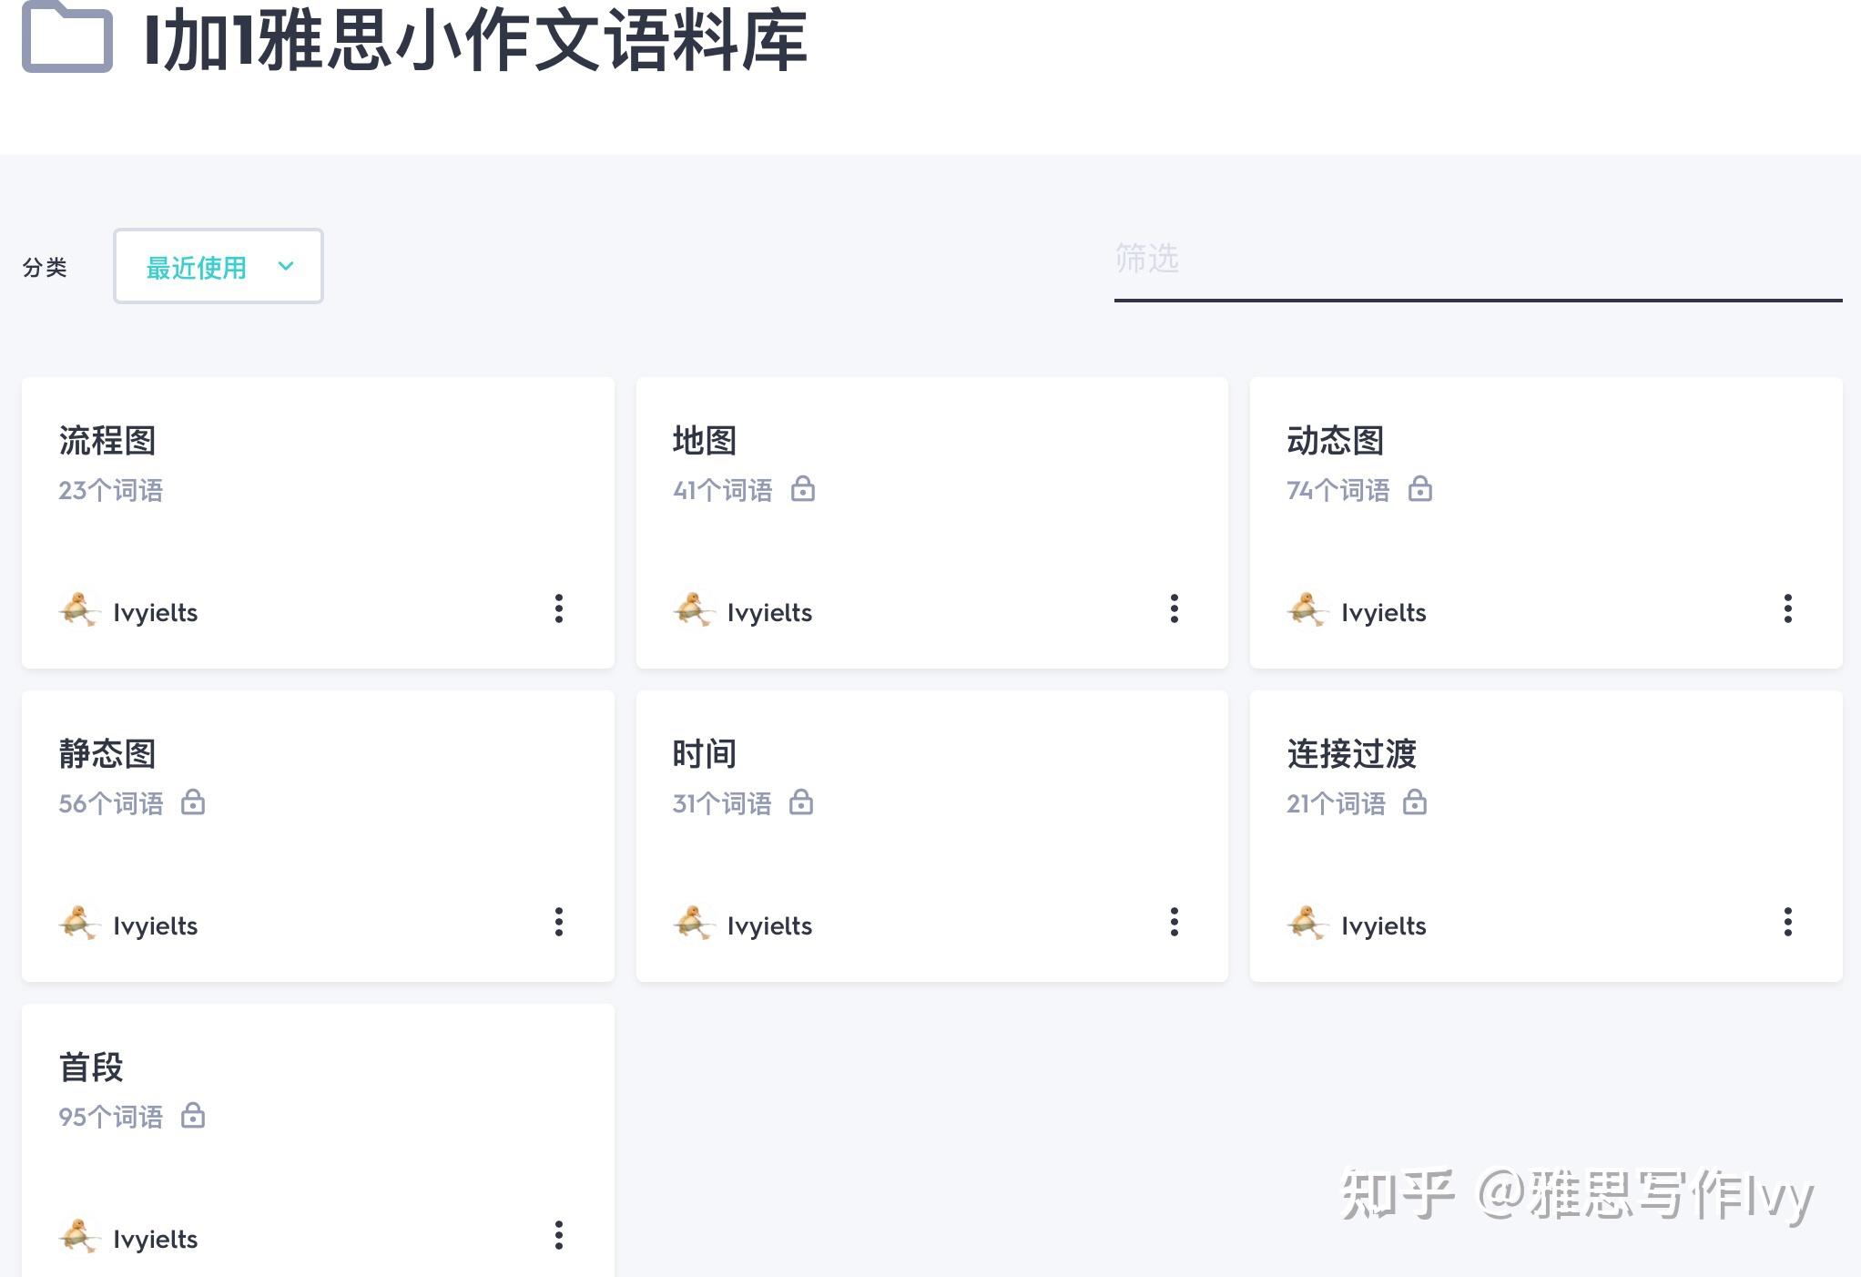Open the three-dot menu on 时间 card

(1174, 922)
